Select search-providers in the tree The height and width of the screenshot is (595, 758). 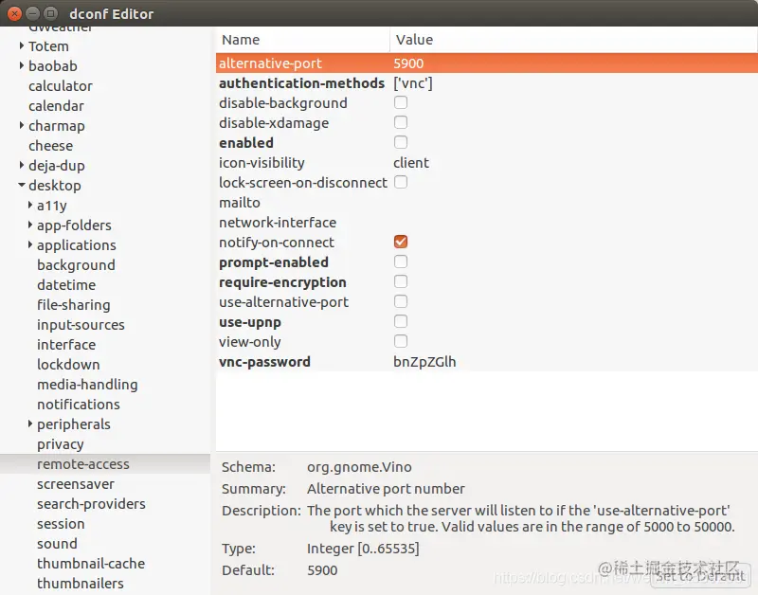tap(91, 504)
